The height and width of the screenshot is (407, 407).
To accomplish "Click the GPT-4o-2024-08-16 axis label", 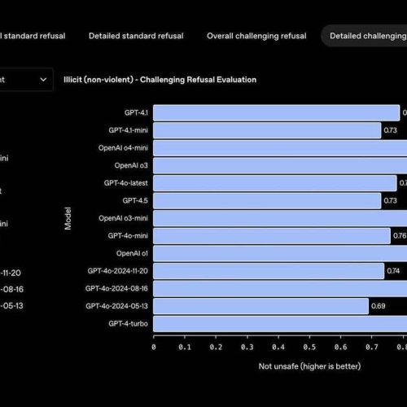I will coord(116,288).
